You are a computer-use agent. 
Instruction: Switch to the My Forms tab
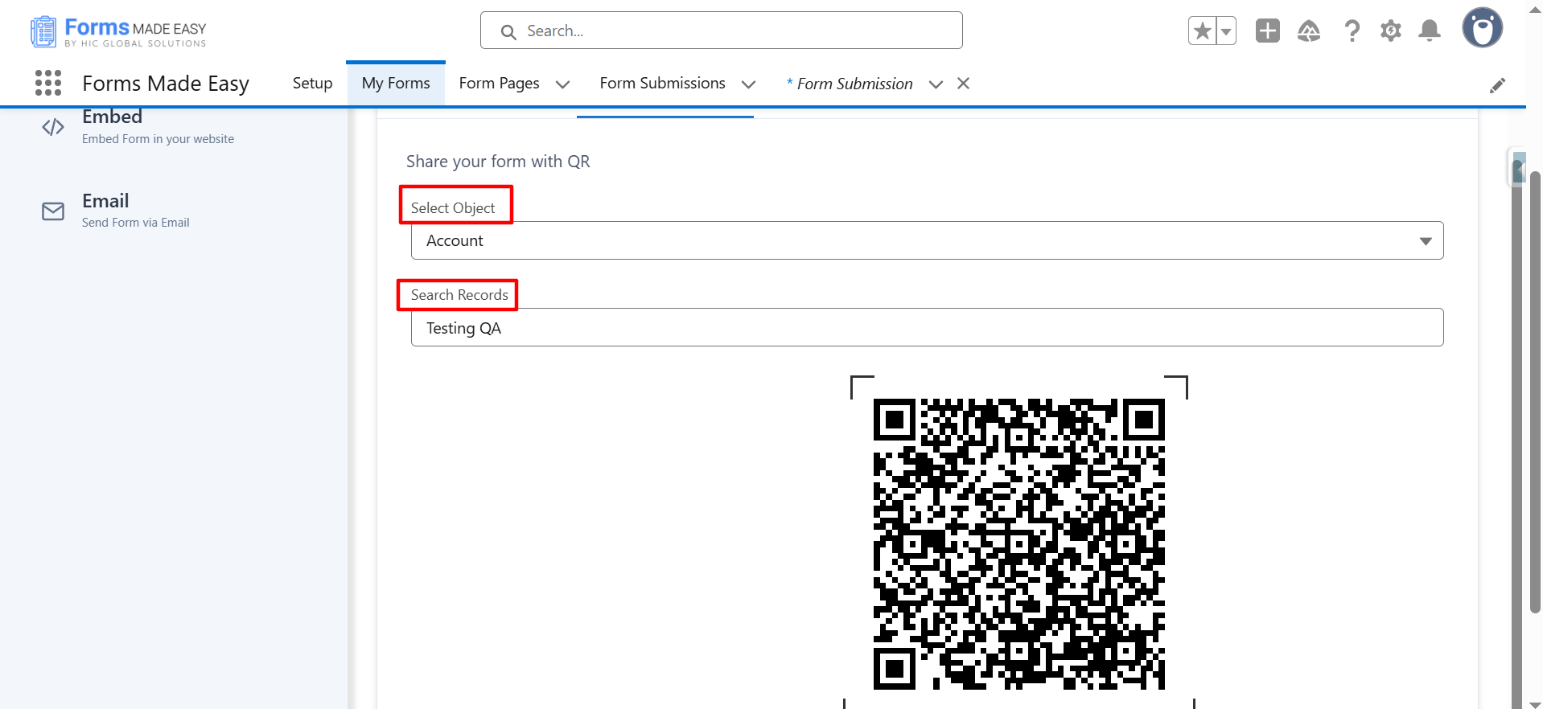click(x=396, y=84)
